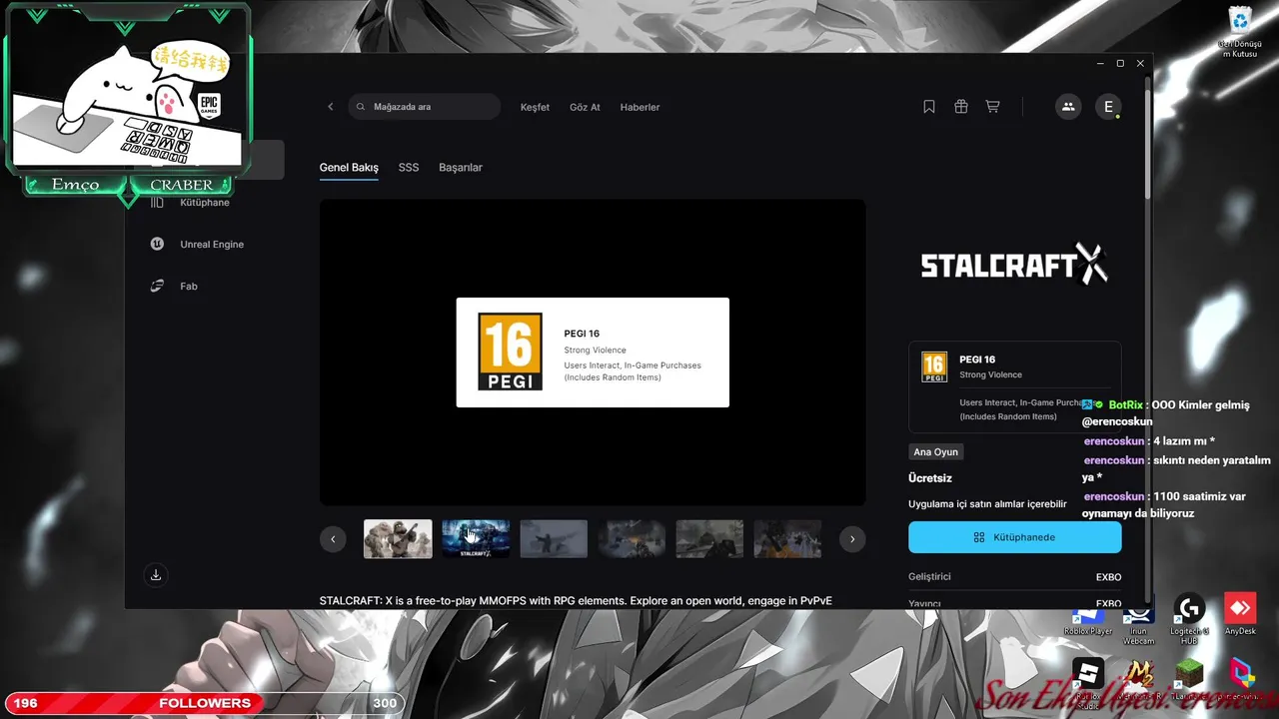Open the wishlist bookmark icon
The image size is (1279, 719).
click(929, 107)
